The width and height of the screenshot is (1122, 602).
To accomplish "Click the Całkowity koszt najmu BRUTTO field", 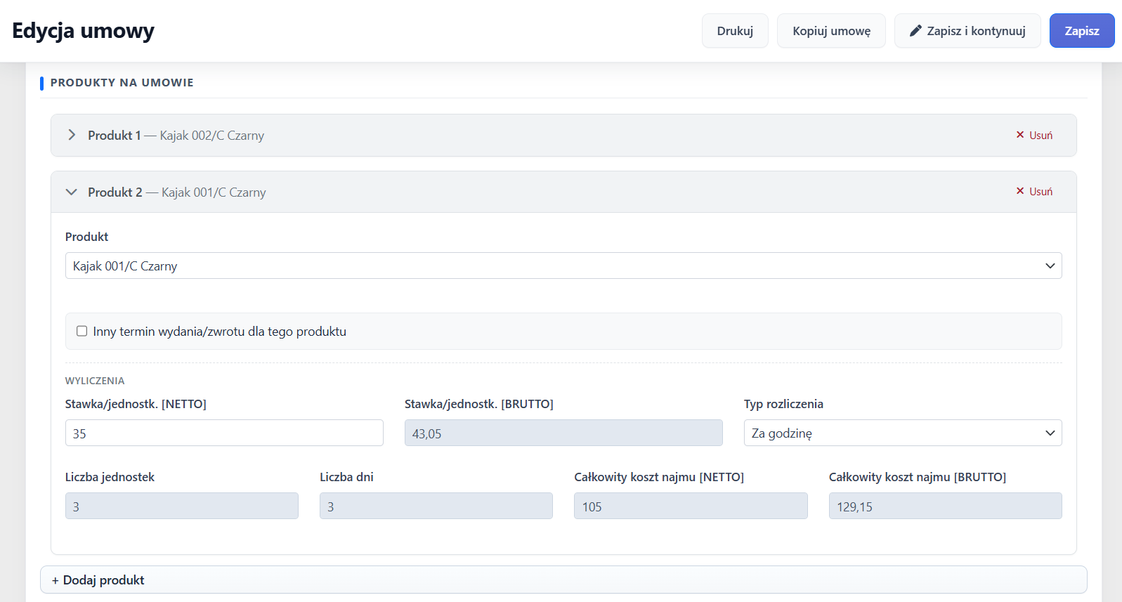I will (946, 506).
